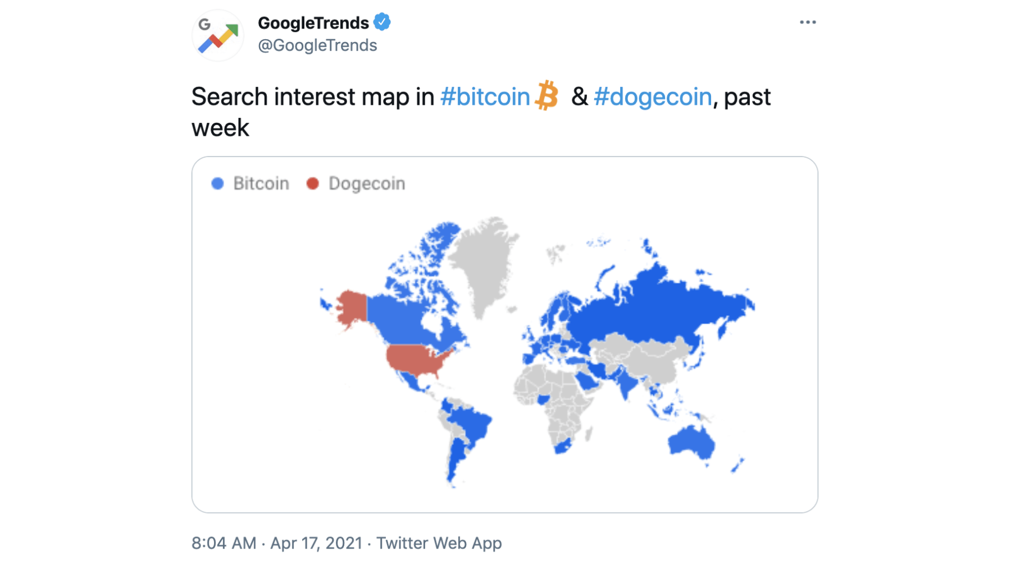Image resolution: width=1011 pixels, height=561 pixels.
Task: Open the three-dot more options menu
Action: (x=807, y=22)
